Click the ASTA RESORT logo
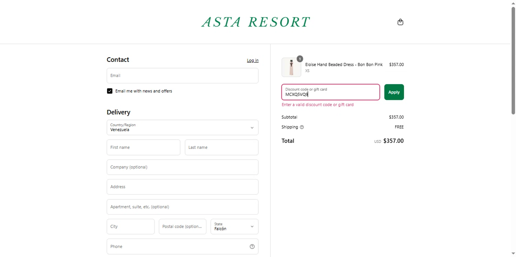The width and height of the screenshot is (516, 257). tap(256, 22)
